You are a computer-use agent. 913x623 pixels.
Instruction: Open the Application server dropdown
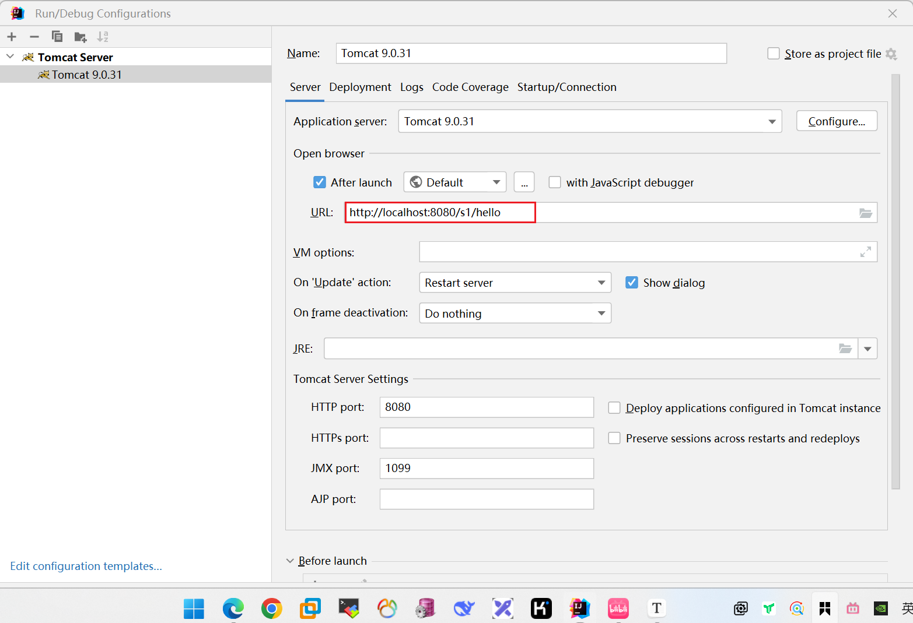(x=590, y=121)
